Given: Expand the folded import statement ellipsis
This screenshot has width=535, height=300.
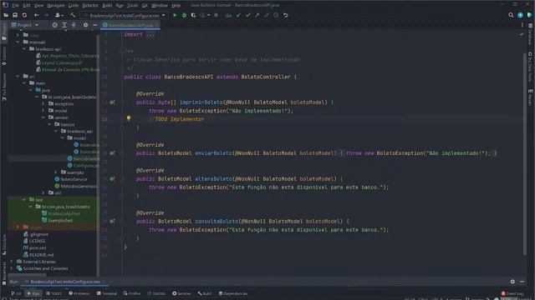Looking at the screenshot, I should (150, 34).
